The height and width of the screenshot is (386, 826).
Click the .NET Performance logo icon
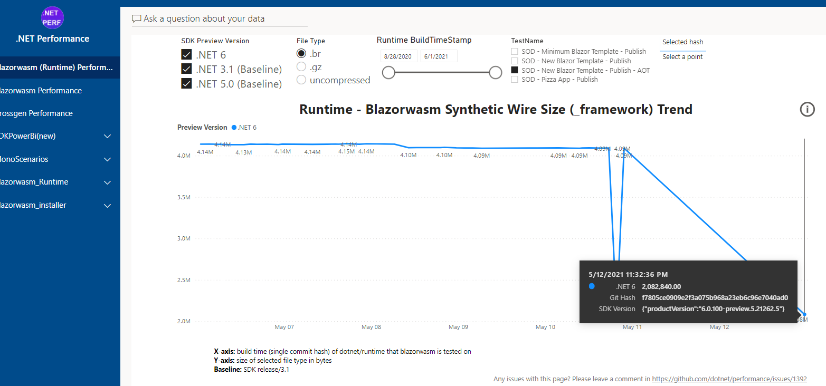[52, 17]
